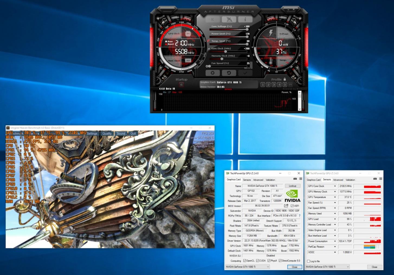Screen dimensions: 394x275
Task: Open Quality menu in Heaven Benchmark
Action: click(x=107, y=133)
